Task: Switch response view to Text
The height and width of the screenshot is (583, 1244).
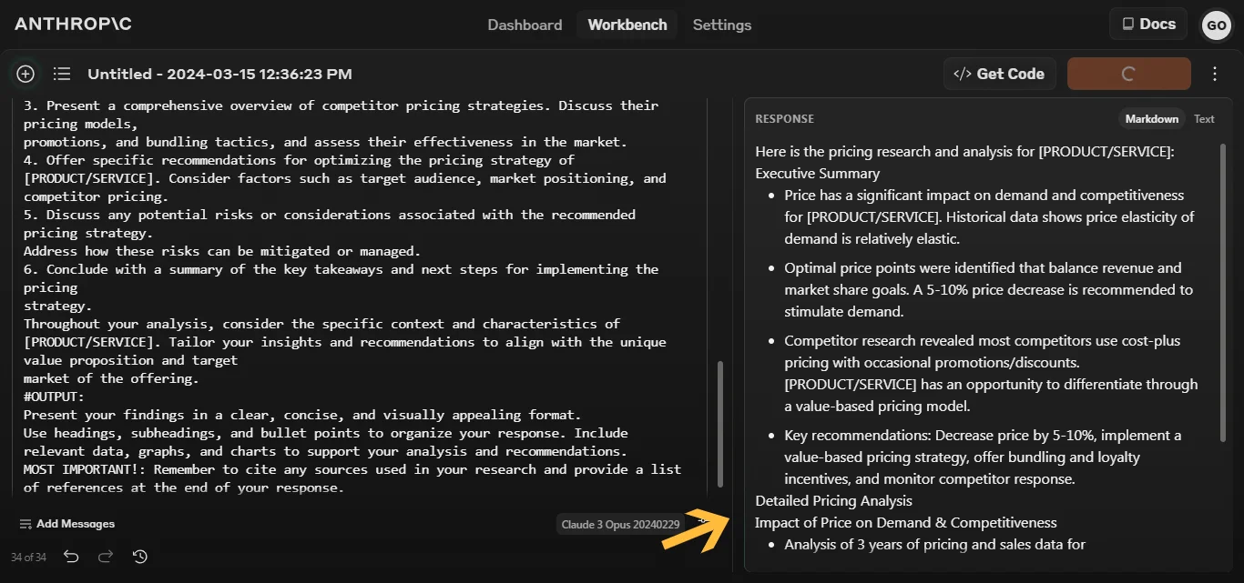Action: click(x=1204, y=119)
